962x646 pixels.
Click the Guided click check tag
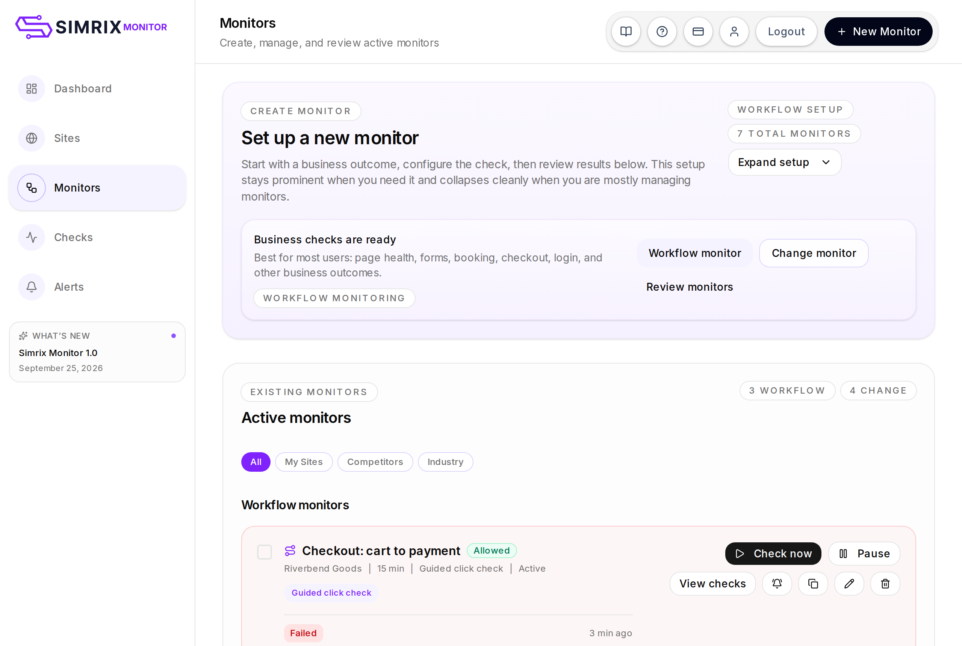[x=331, y=593]
